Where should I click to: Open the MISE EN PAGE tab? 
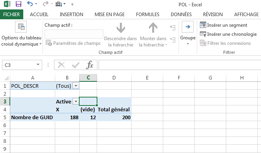coord(110,15)
